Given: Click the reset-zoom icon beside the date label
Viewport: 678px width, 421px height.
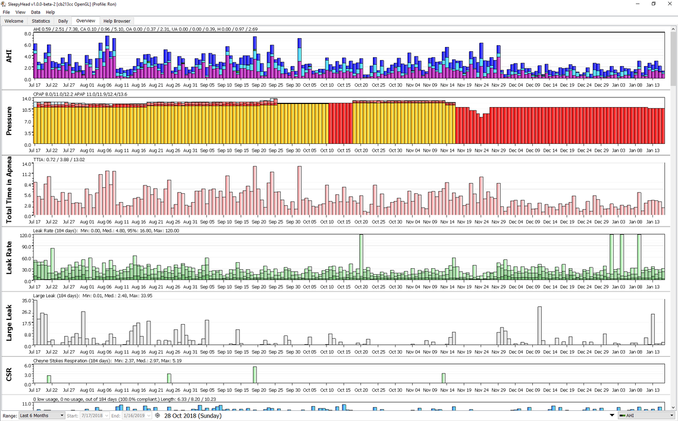Looking at the screenshot, I should click(158, 416).
